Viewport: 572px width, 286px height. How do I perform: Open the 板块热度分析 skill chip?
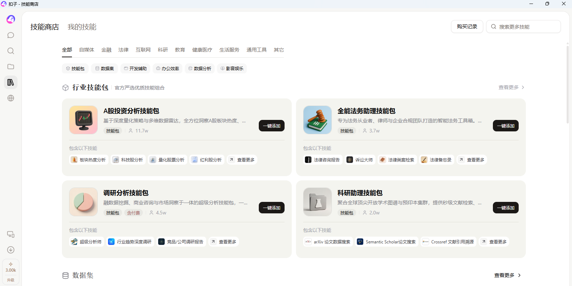pos(89,160)
